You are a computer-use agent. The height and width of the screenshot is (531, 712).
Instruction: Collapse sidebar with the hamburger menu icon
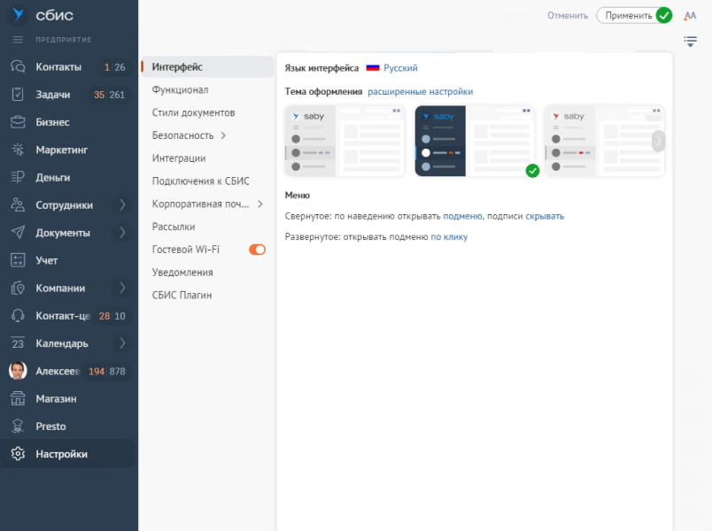18,40
